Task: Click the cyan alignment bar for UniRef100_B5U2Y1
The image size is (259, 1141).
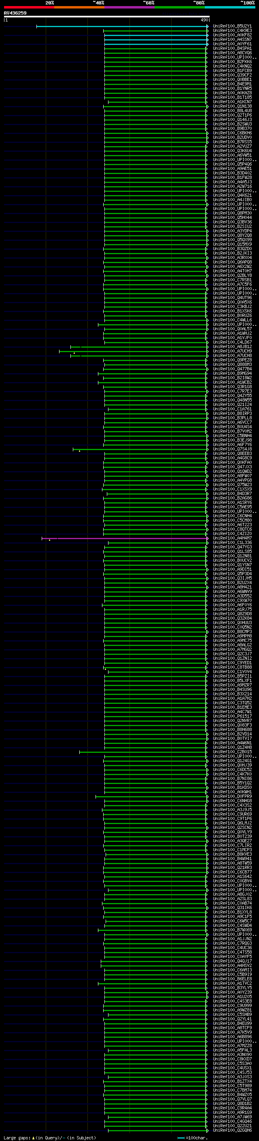Action: 122,27
